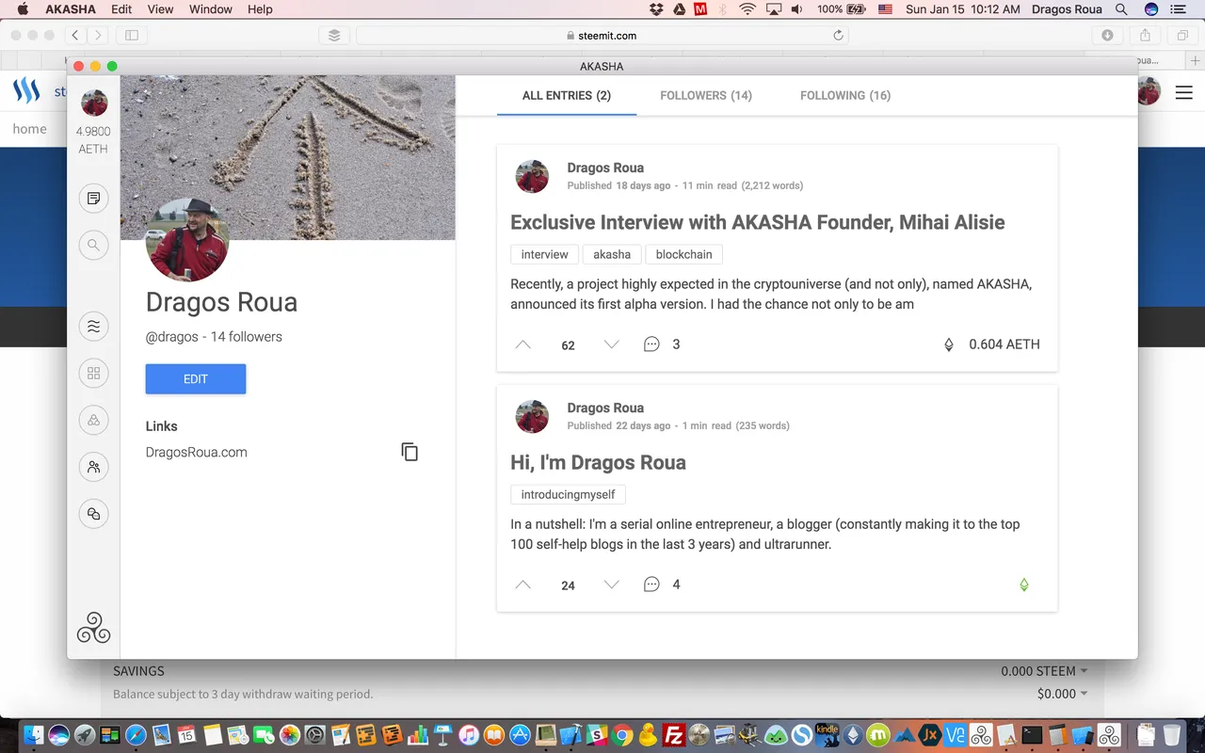Select the introducingmyself tag

569,494
